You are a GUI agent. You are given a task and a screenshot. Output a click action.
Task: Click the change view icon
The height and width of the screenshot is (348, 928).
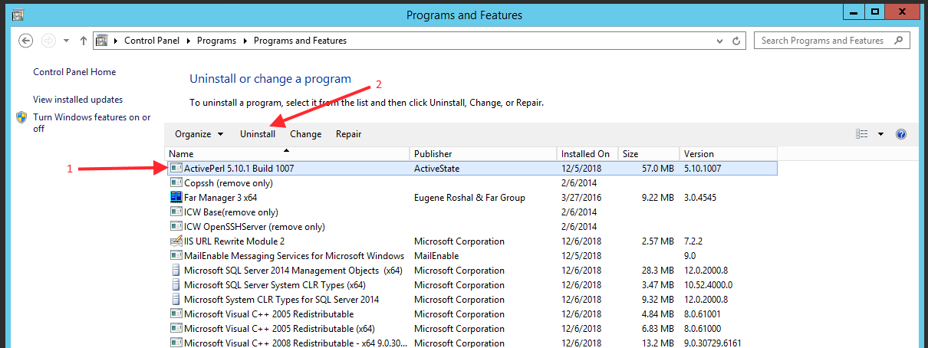tap(862, 134)
